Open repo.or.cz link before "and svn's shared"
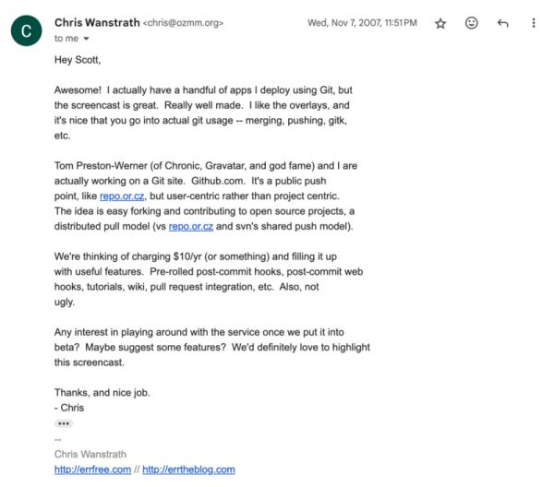 coord(191,226)
